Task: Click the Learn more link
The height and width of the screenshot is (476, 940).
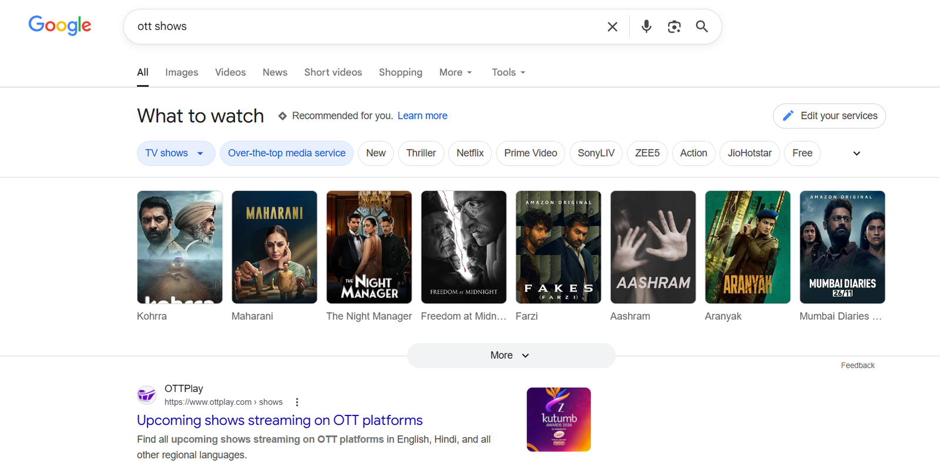Action: (422, 116)
